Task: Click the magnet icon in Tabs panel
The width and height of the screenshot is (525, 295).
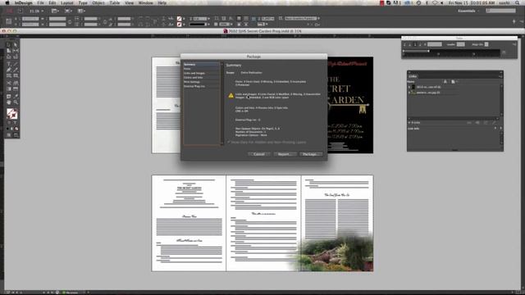Action: (504, 52)
